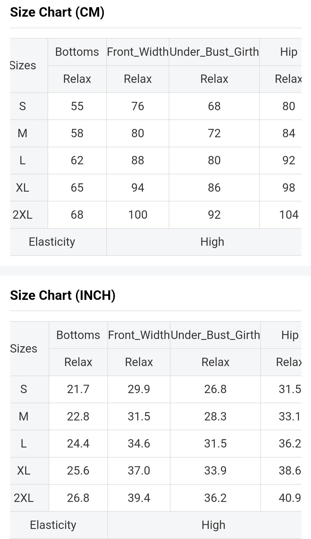Click Under_Bust_Girth header in the CM chart
The width and height of the screenshot is (311, 539).
[x=214, y=52]
